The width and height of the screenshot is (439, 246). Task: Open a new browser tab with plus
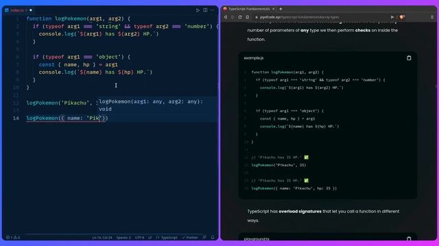281,9
